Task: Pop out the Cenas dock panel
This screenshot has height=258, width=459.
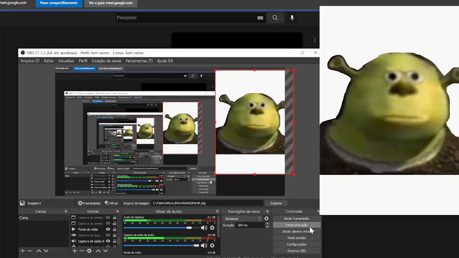Action: (66, 211)
